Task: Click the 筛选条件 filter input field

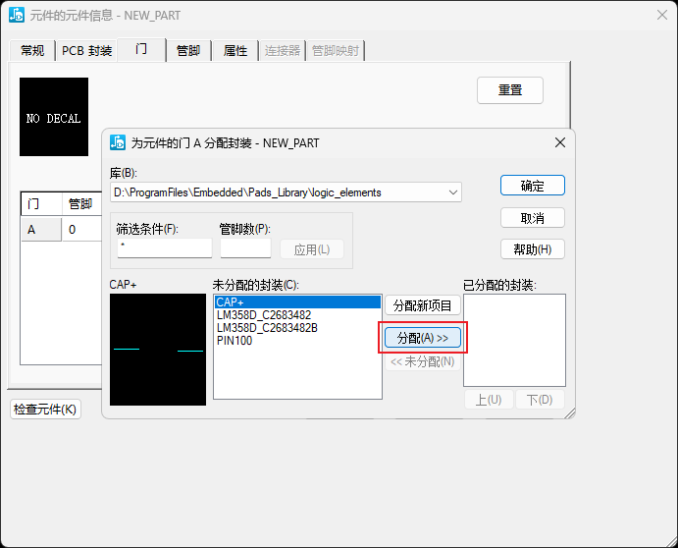Action: pyautogui.click(x=164, y=248)
